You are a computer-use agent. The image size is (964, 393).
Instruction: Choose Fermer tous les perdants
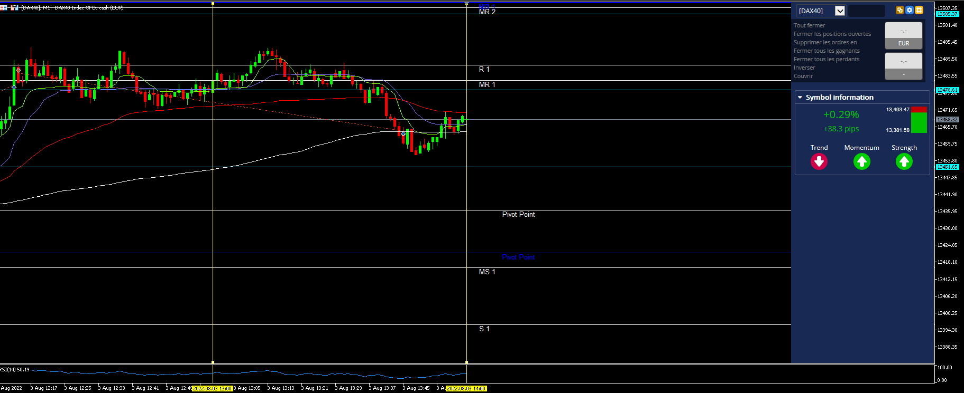pyautogui.click(x=827, y=59)
